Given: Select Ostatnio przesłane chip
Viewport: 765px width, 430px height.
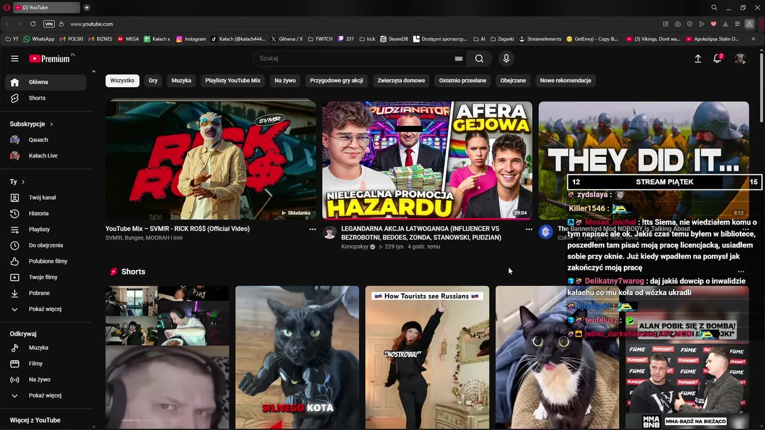Looking at the screenshot, I should point(463,81).
